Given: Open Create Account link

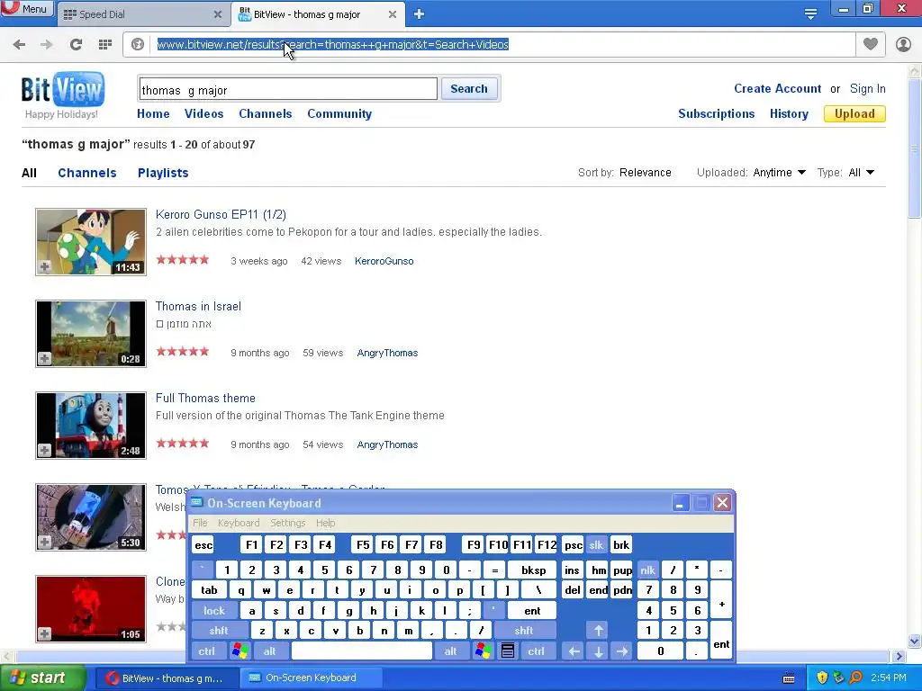Looking at the screenshot, I should pos(777,89).
